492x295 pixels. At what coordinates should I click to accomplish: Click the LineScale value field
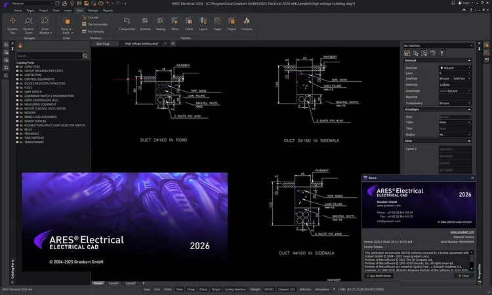pos(455,85)
